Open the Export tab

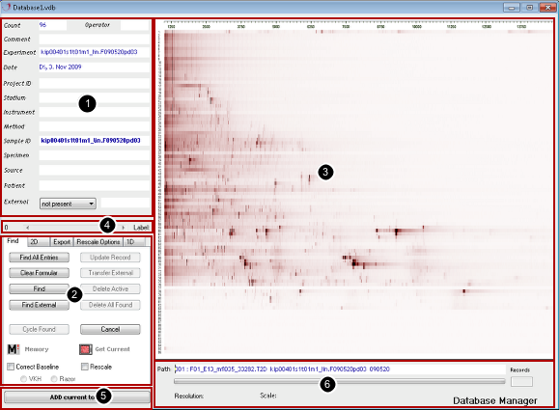(62, 242)
